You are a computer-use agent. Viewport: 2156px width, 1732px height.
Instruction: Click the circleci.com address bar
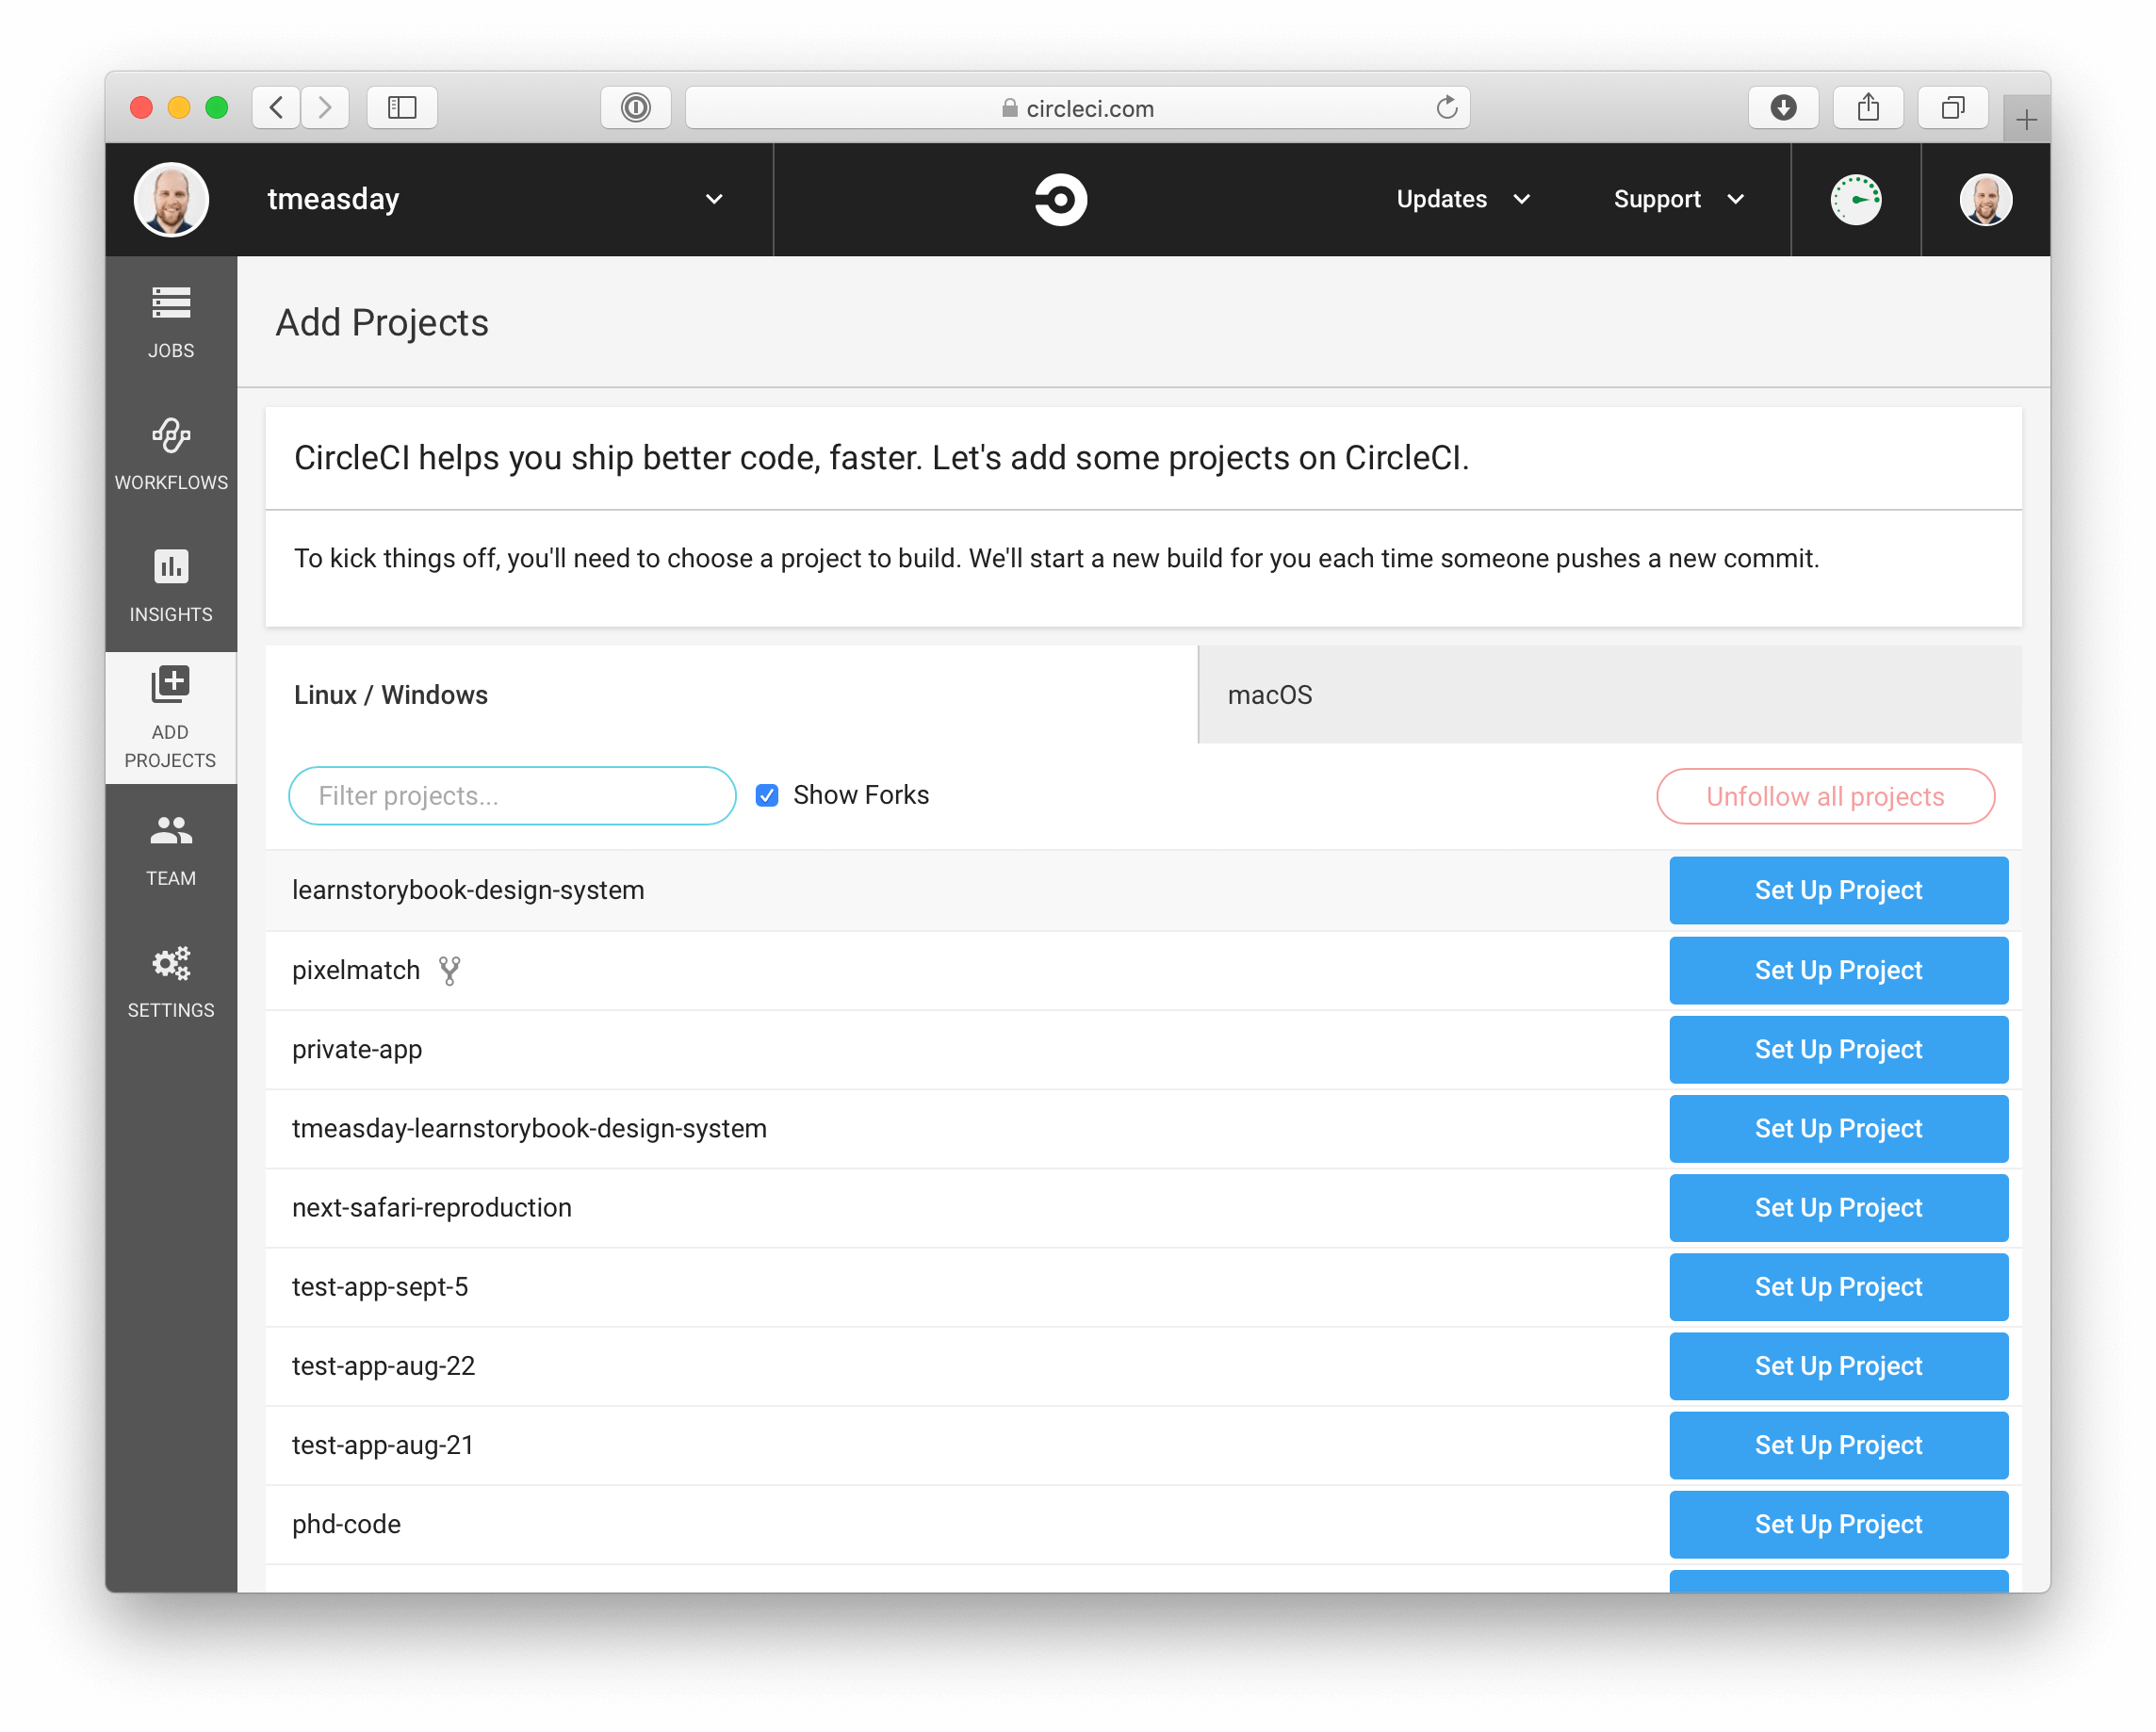[x=1077, y=108]
